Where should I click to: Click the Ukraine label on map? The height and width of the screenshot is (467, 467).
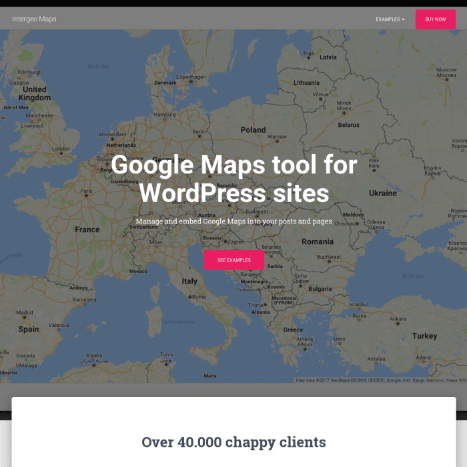pos(383,193)
